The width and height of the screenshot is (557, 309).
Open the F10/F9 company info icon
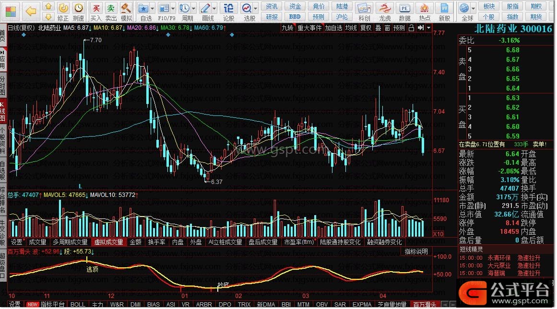(x=164, y=8)
